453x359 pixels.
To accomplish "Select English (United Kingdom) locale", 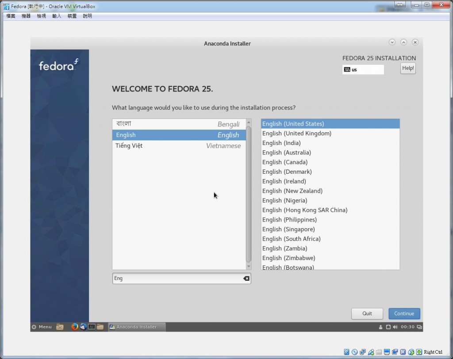I will (330, 134).
